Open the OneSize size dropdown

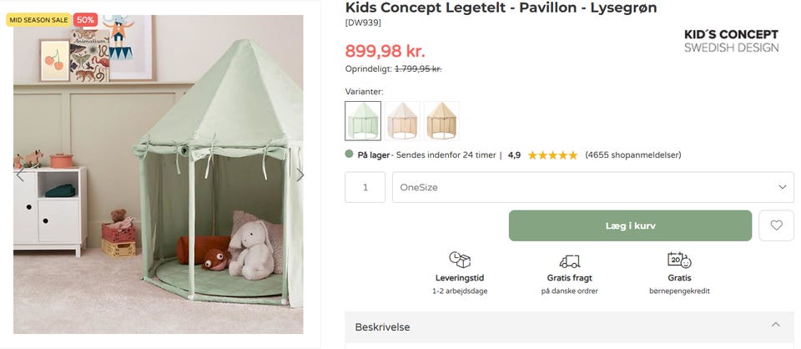[x=593, y=187]
